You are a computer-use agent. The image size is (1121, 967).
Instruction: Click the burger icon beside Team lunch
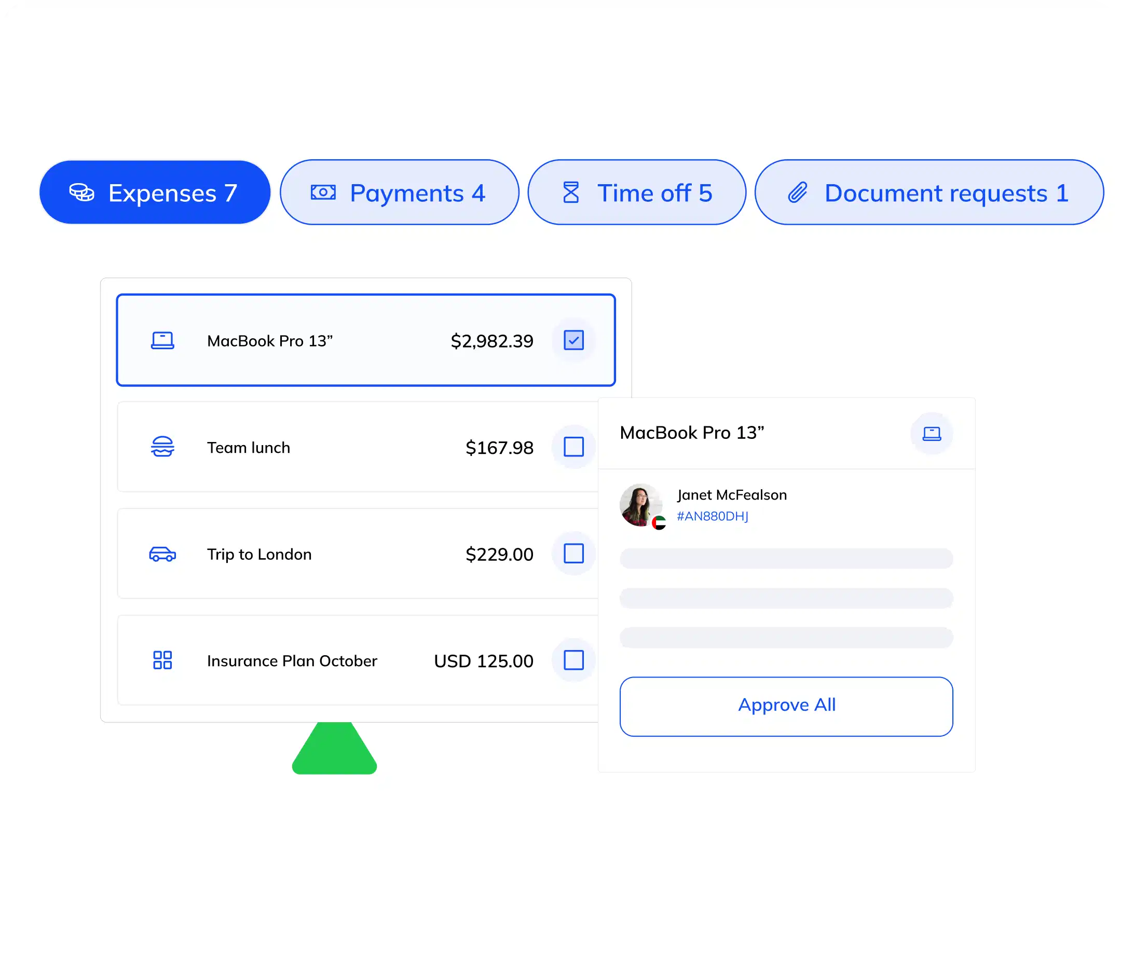162,447
